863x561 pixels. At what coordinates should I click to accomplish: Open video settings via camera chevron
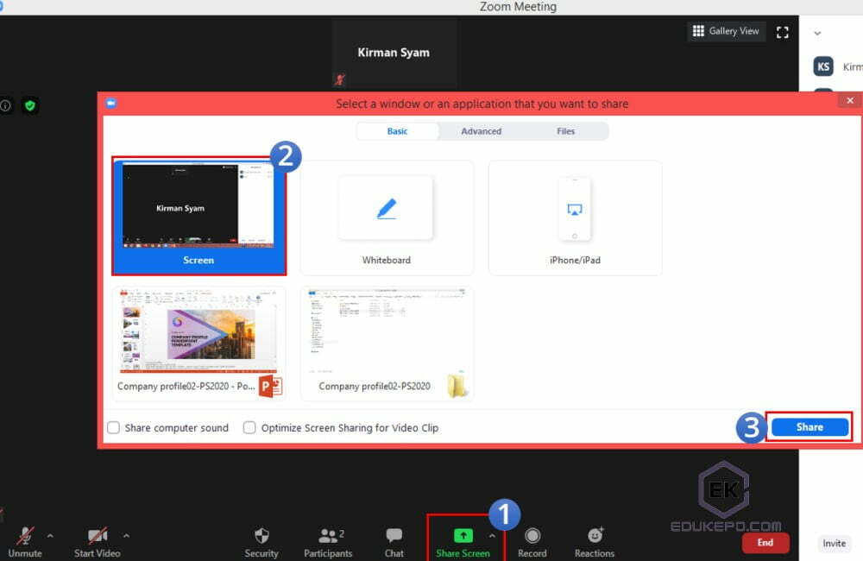pyautogui.click(x=125, y=537)
